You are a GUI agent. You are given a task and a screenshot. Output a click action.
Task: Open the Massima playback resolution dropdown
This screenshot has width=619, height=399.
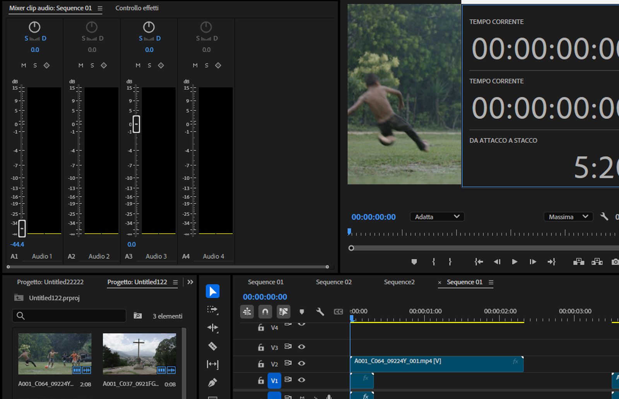coord(568,217)
